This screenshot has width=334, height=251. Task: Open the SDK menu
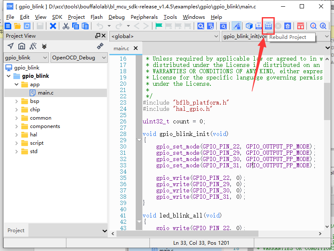[x=57, y=17]
